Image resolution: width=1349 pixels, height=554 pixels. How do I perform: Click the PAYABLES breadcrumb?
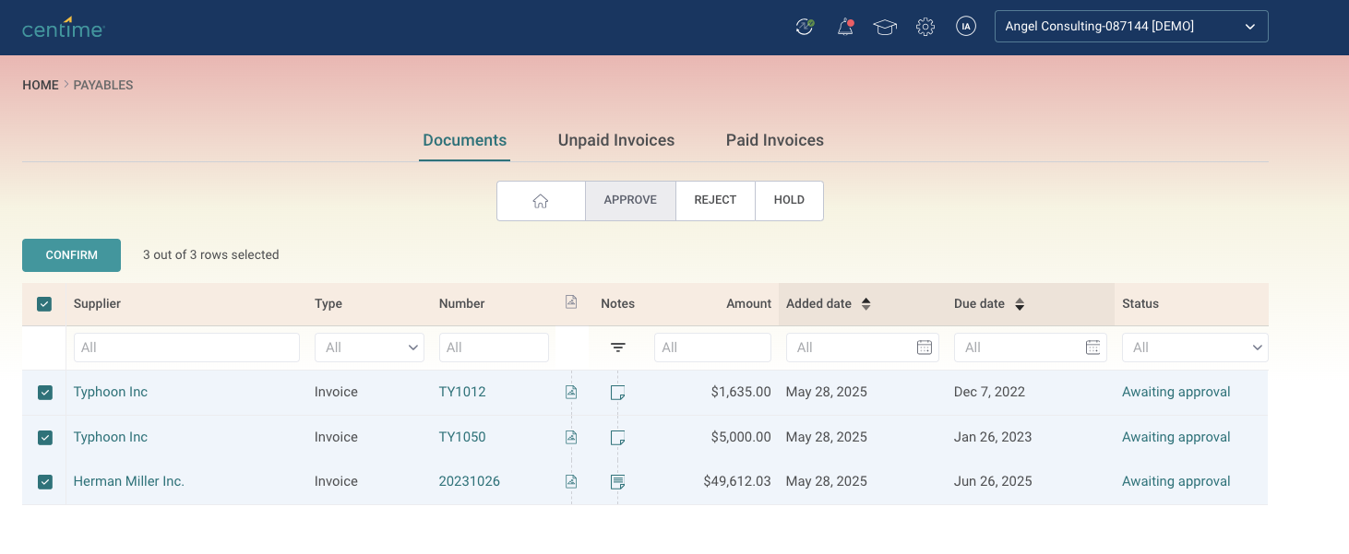click(x=103, y=85)
